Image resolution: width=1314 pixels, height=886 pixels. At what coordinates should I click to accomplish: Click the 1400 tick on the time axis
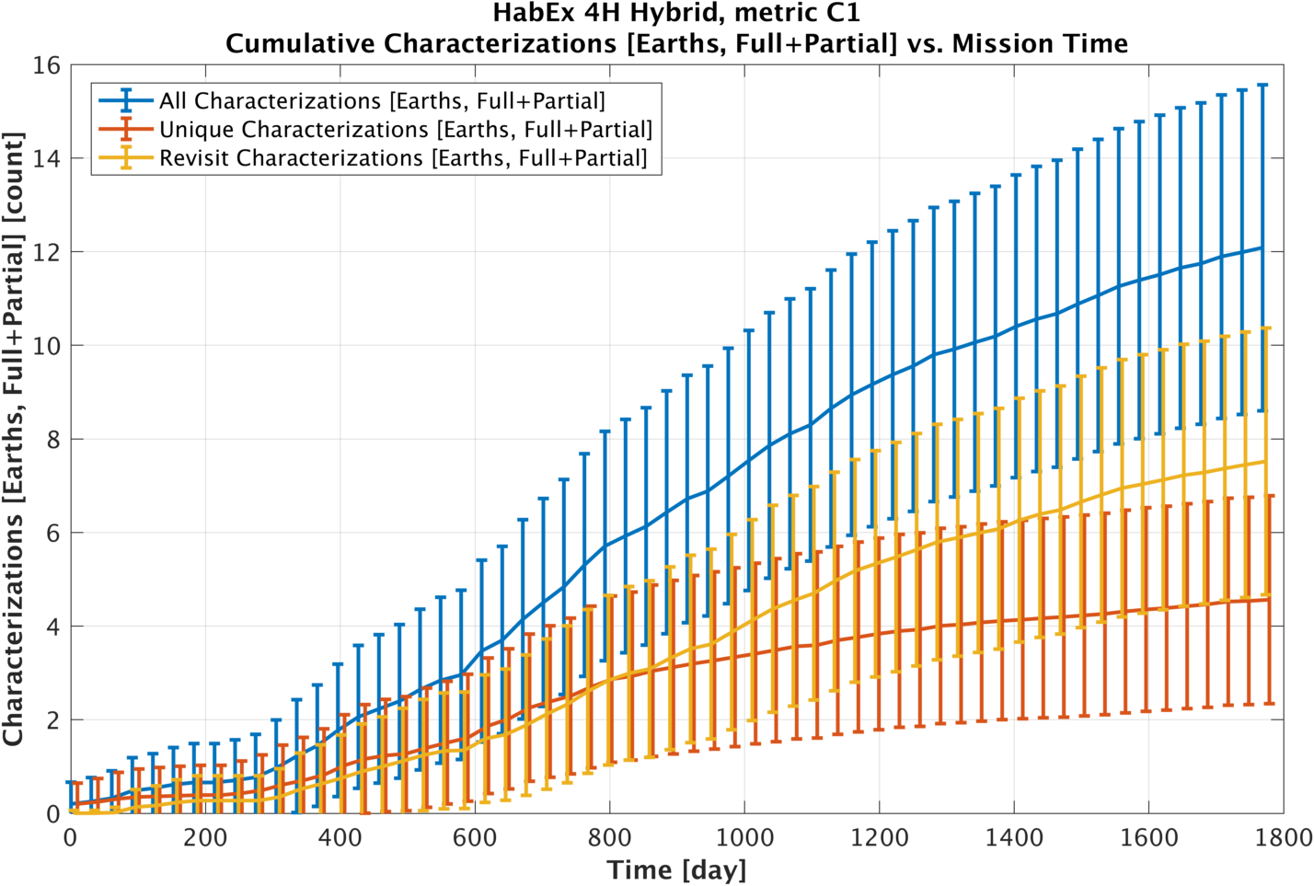tap(1014, 838)
